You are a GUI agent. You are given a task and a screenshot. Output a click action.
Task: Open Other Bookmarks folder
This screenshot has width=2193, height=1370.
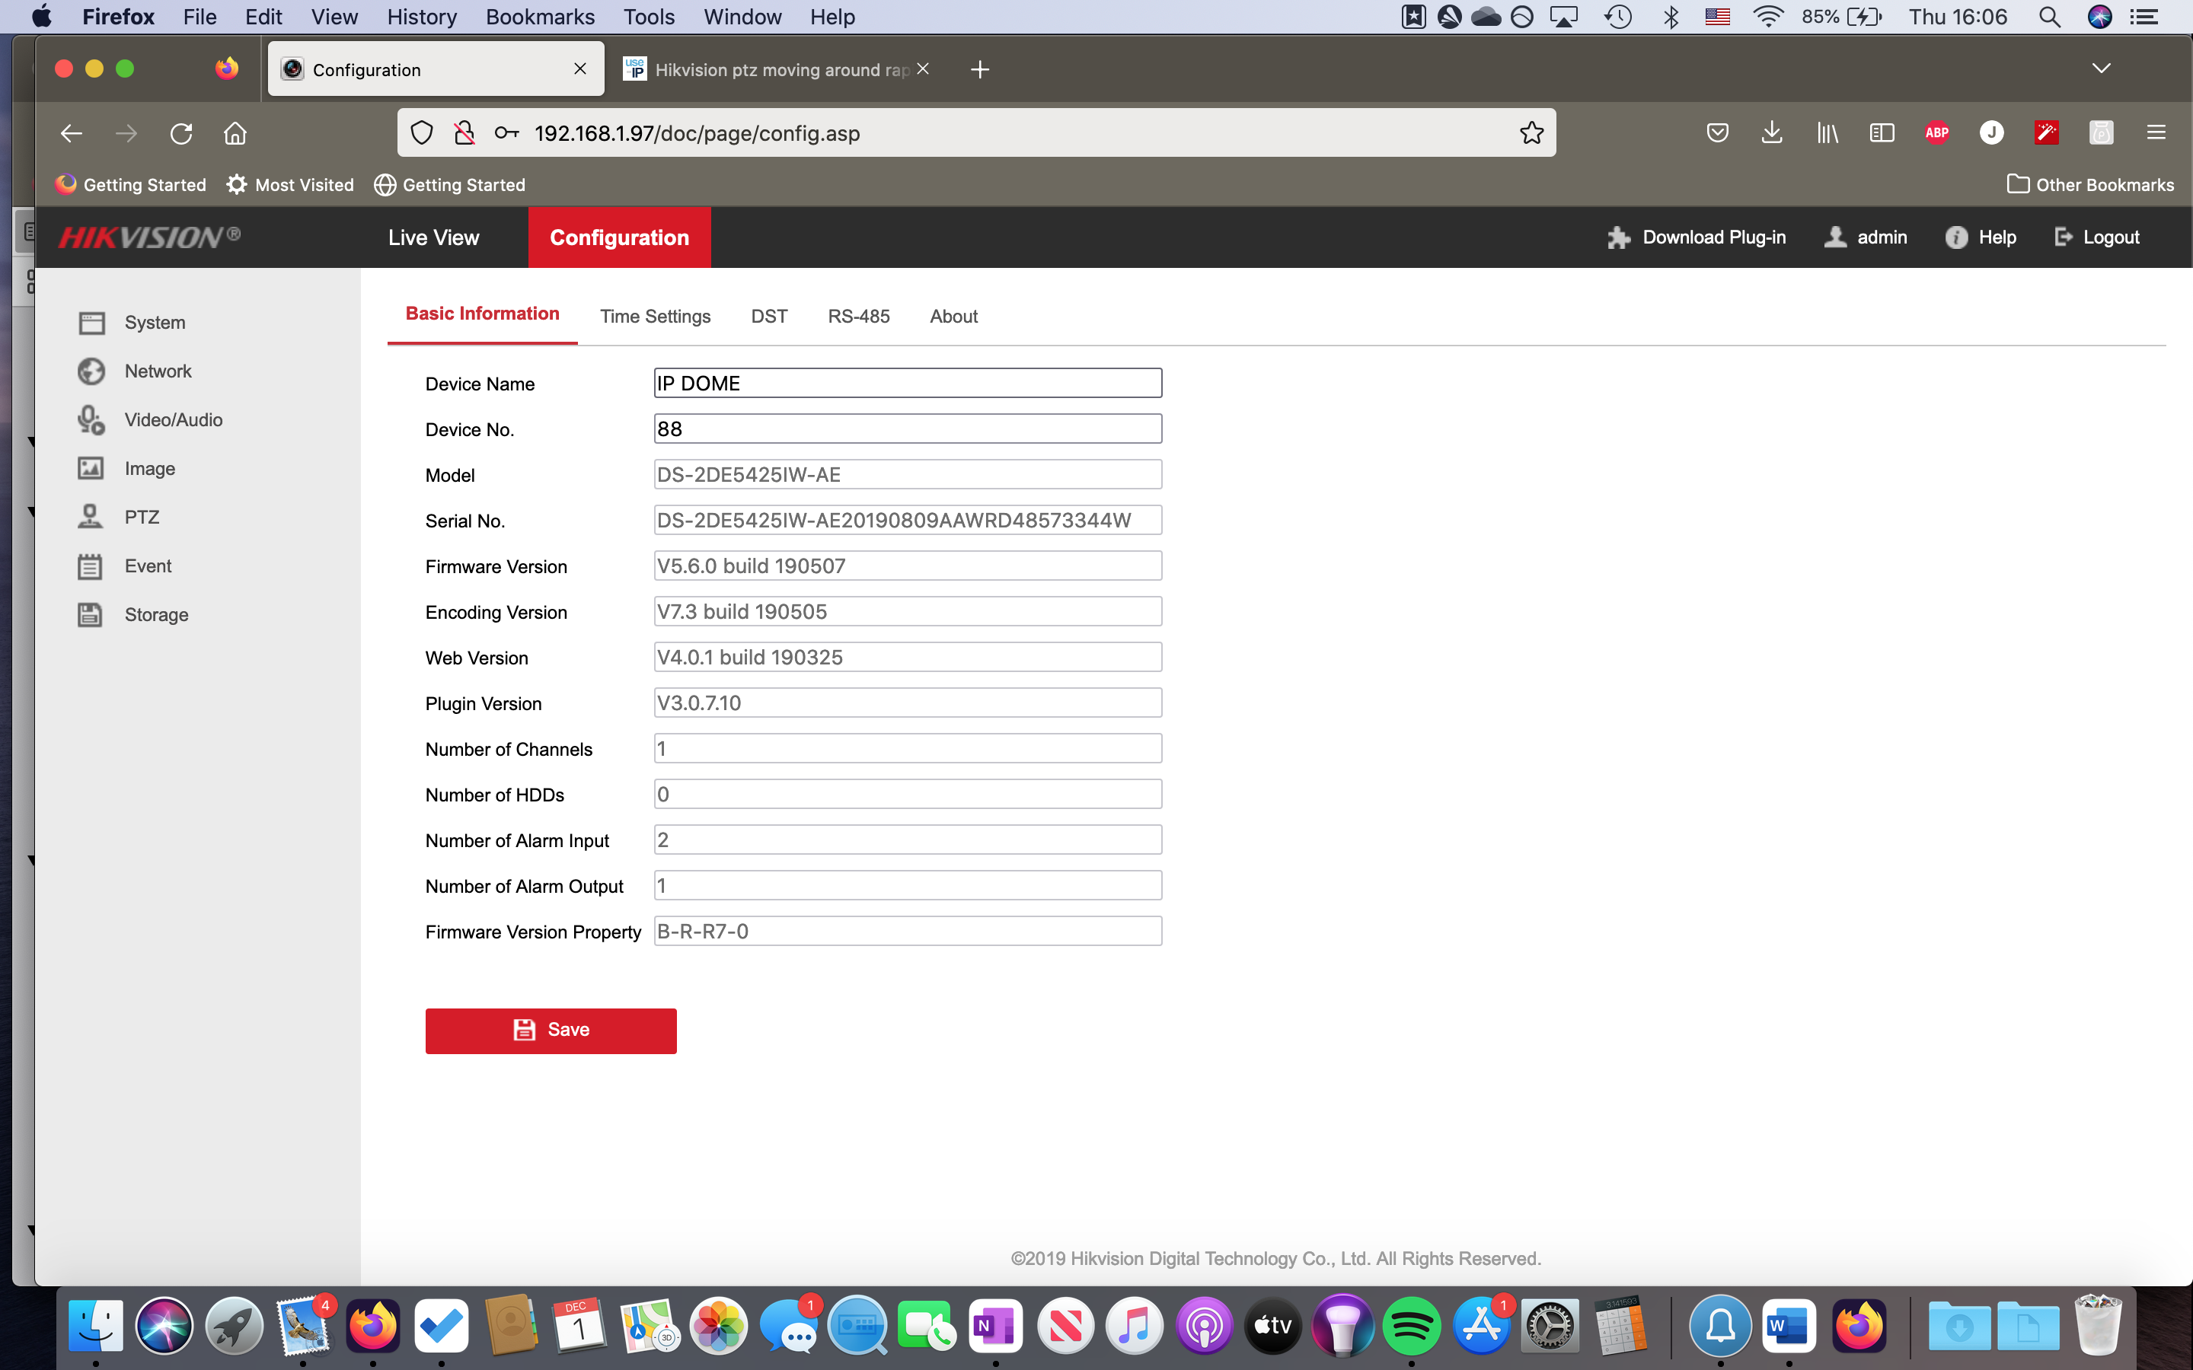pos(2091,185)
